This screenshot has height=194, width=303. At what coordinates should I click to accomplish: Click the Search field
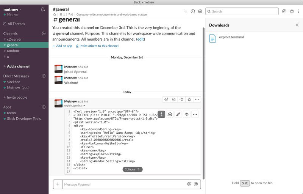coord(242,11)
